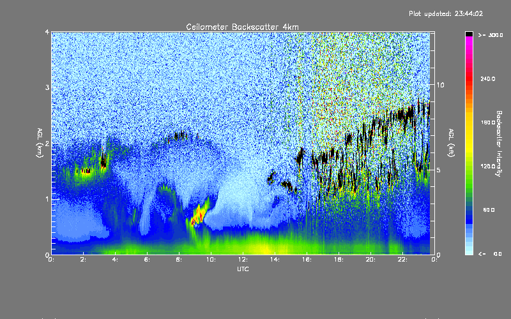Click the '20:' UTC hour tick label
Image resolution: width=511 pixels, height=319 pixels.
pos(370,260)
